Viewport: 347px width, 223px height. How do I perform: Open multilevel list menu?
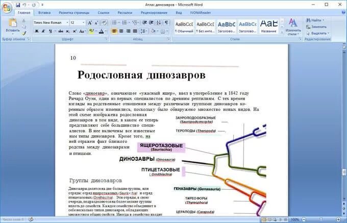tap(135, 23)
